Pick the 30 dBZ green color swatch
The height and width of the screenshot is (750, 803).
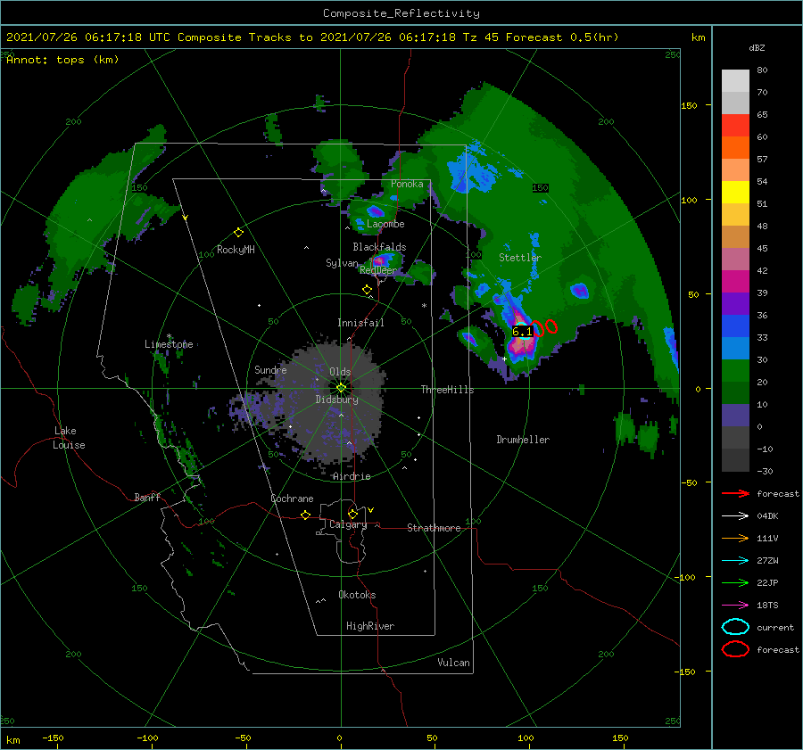(x=735, y=371)
